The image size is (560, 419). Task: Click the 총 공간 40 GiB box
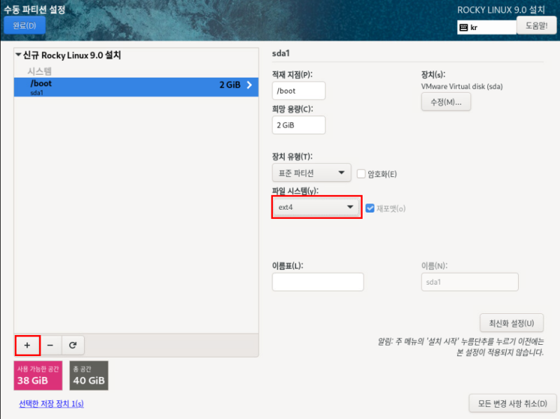89,376
